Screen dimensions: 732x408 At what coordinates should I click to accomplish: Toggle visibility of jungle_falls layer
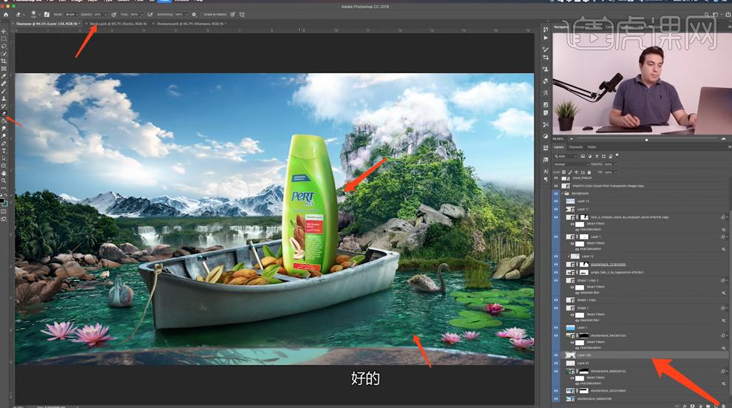(556, 272)
